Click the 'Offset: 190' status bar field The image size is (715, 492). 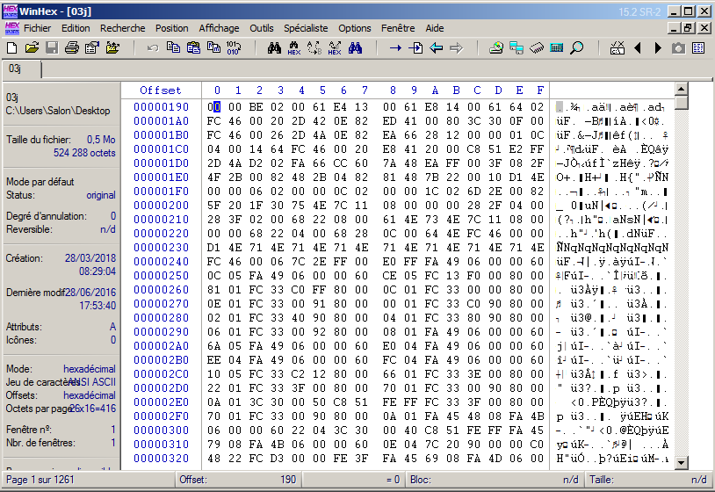(239, 480)
